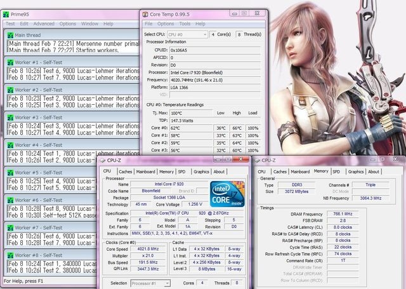Open the Help menu in Prime95
Viewport: 406px width, 289px height.
(x=108, y=24)
